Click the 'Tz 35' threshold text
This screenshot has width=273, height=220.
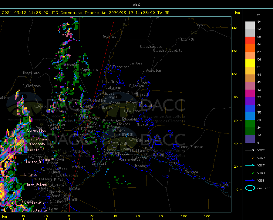[163, 13]
